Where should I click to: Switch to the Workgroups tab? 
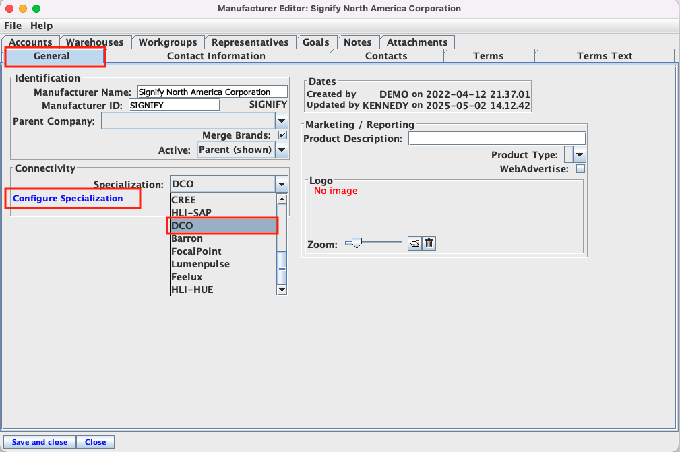tap(168, 42)
